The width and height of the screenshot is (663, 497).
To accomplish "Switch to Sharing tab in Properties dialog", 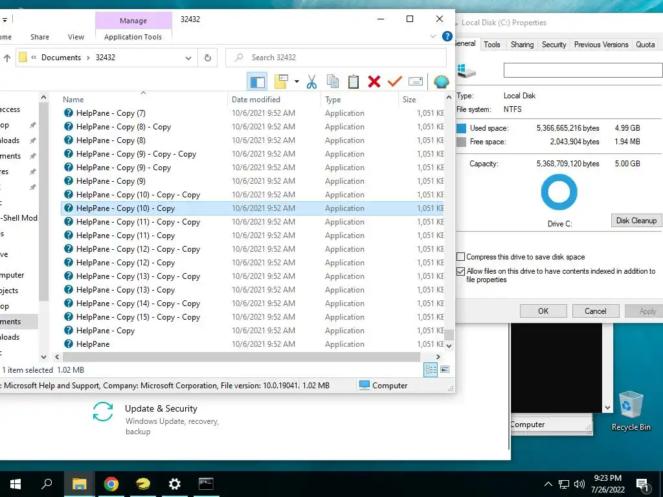I will 523,45.
